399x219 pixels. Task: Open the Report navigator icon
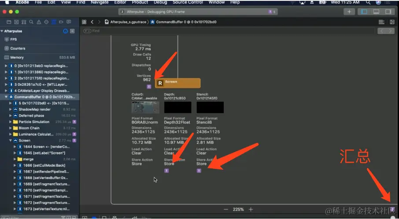[69, 22]
